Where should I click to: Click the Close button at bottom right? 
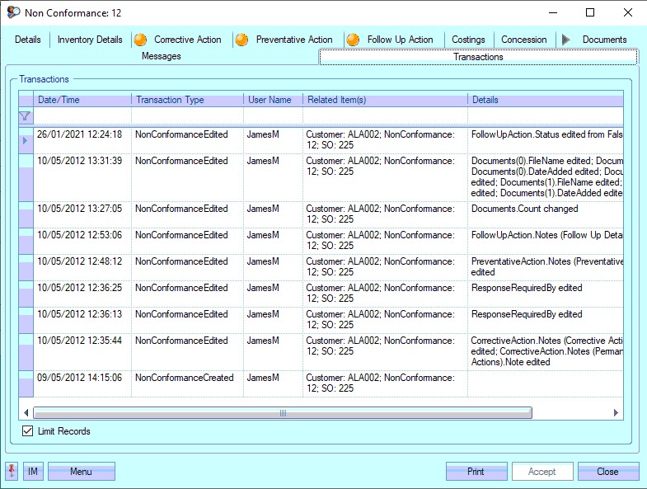[x=607, y=471]
